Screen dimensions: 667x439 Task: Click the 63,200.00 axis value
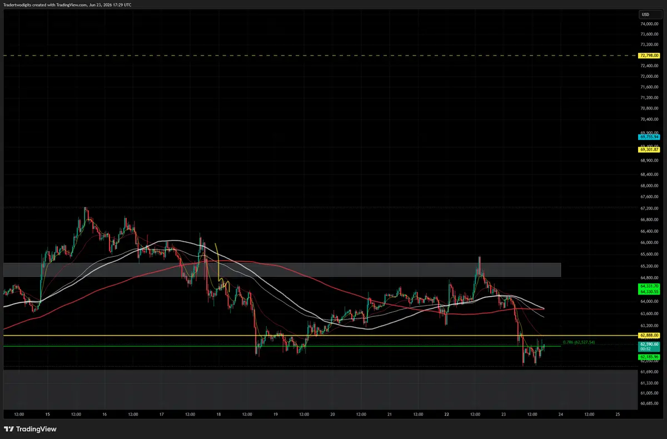pos(649,326)
